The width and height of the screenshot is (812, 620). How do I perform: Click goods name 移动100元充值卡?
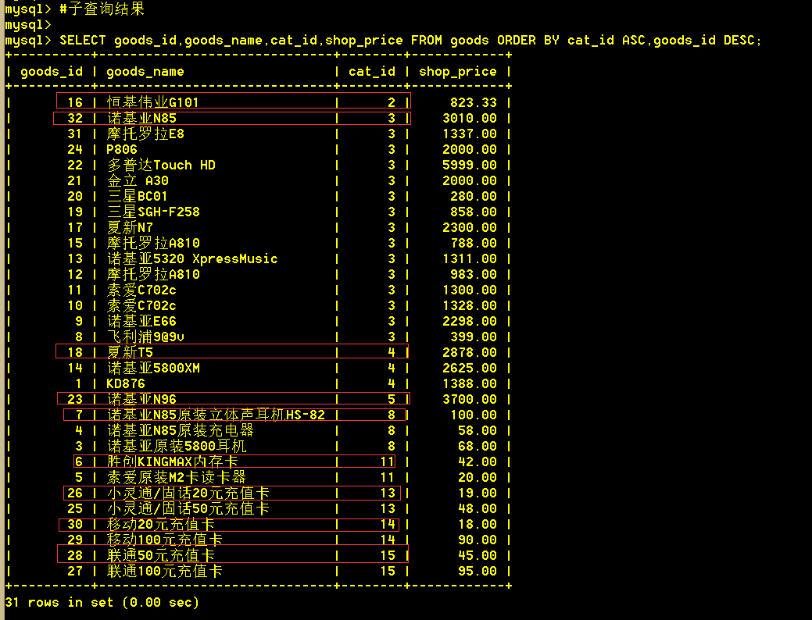click(165, 540)
